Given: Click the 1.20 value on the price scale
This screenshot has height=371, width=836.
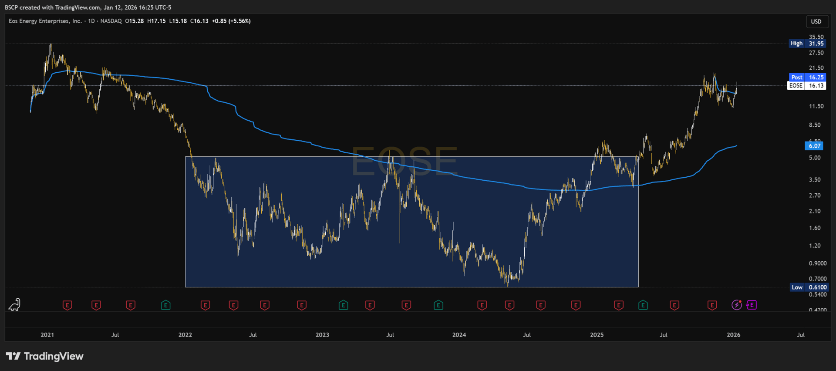Looking at the screenshot, I should [815, 246].
